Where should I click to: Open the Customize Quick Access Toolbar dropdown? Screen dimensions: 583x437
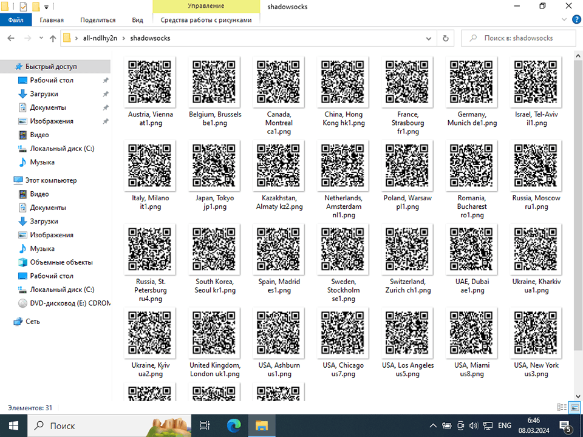pyautogui.click(x=47, y=7)
